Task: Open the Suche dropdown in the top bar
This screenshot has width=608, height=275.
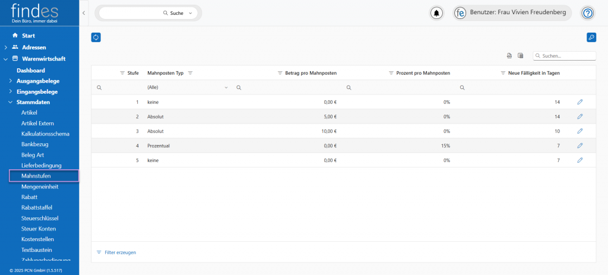Action: 190,13
